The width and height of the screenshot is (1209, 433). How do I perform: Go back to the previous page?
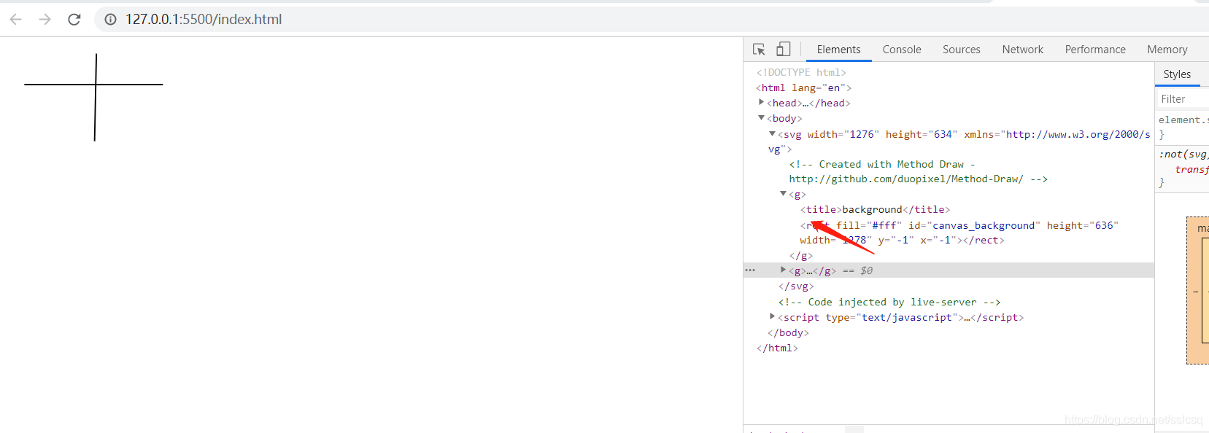click(16, 19)
